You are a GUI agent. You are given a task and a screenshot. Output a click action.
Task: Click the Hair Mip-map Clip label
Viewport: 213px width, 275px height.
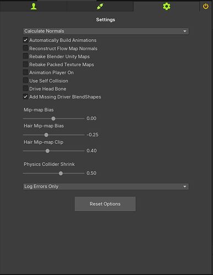(43, 142)
